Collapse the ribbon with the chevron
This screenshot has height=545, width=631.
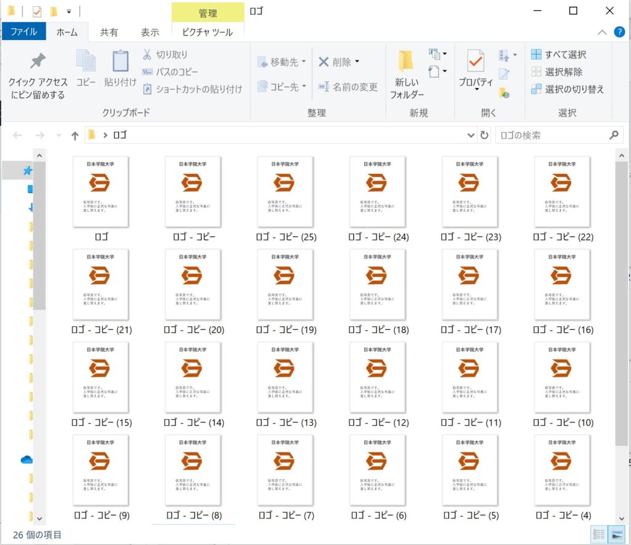[602, 32]
